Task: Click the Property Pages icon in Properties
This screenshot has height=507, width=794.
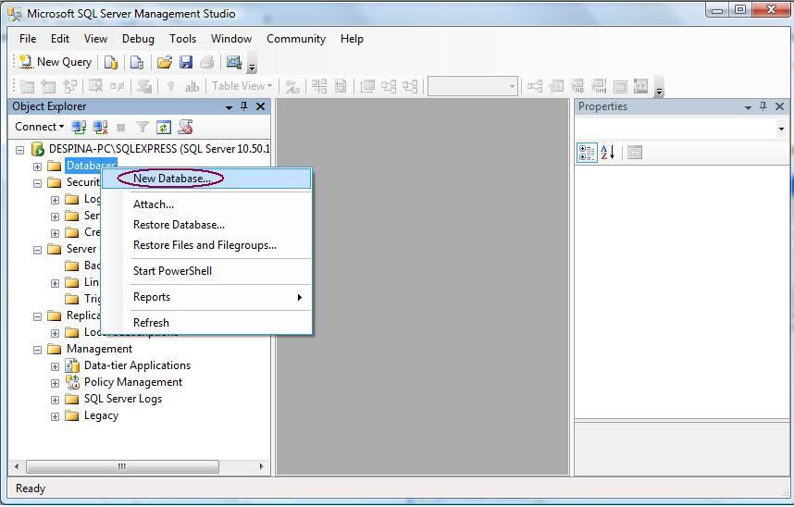Action: (x=635, y=153)
